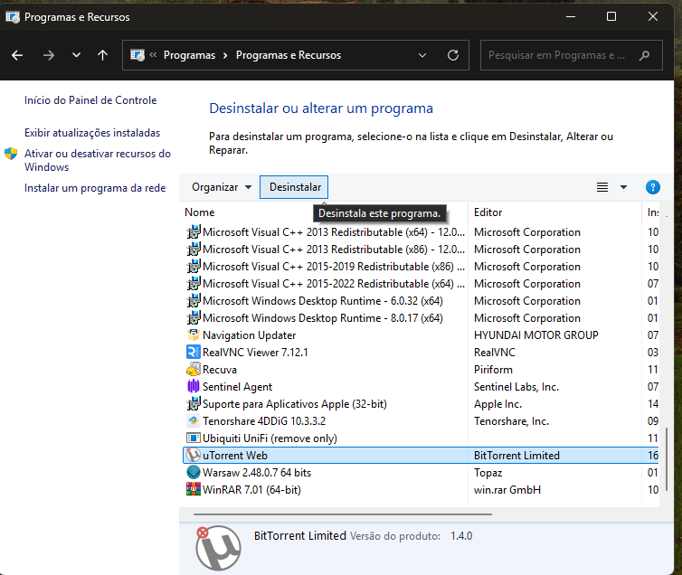The width and height of the screenshot is (682, 575).
Task: Show hidden breadcrumb path double chevron
Action: click(x=153, y=55)
